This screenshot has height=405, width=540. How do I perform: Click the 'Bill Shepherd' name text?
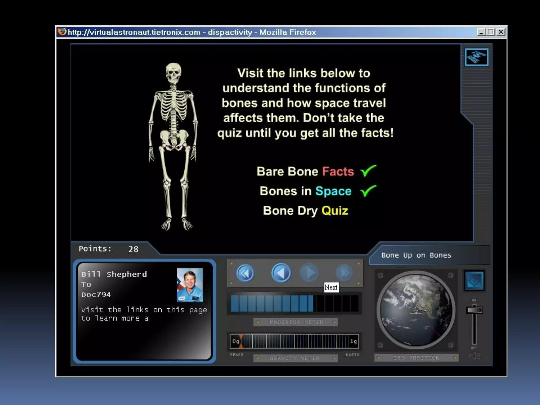click(114, 274)
